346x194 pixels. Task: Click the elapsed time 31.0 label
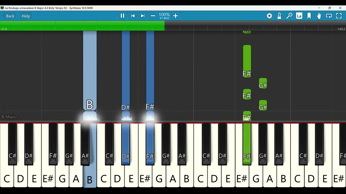point(4,29)
